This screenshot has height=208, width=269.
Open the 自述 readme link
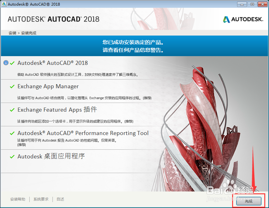coord(60,199)
